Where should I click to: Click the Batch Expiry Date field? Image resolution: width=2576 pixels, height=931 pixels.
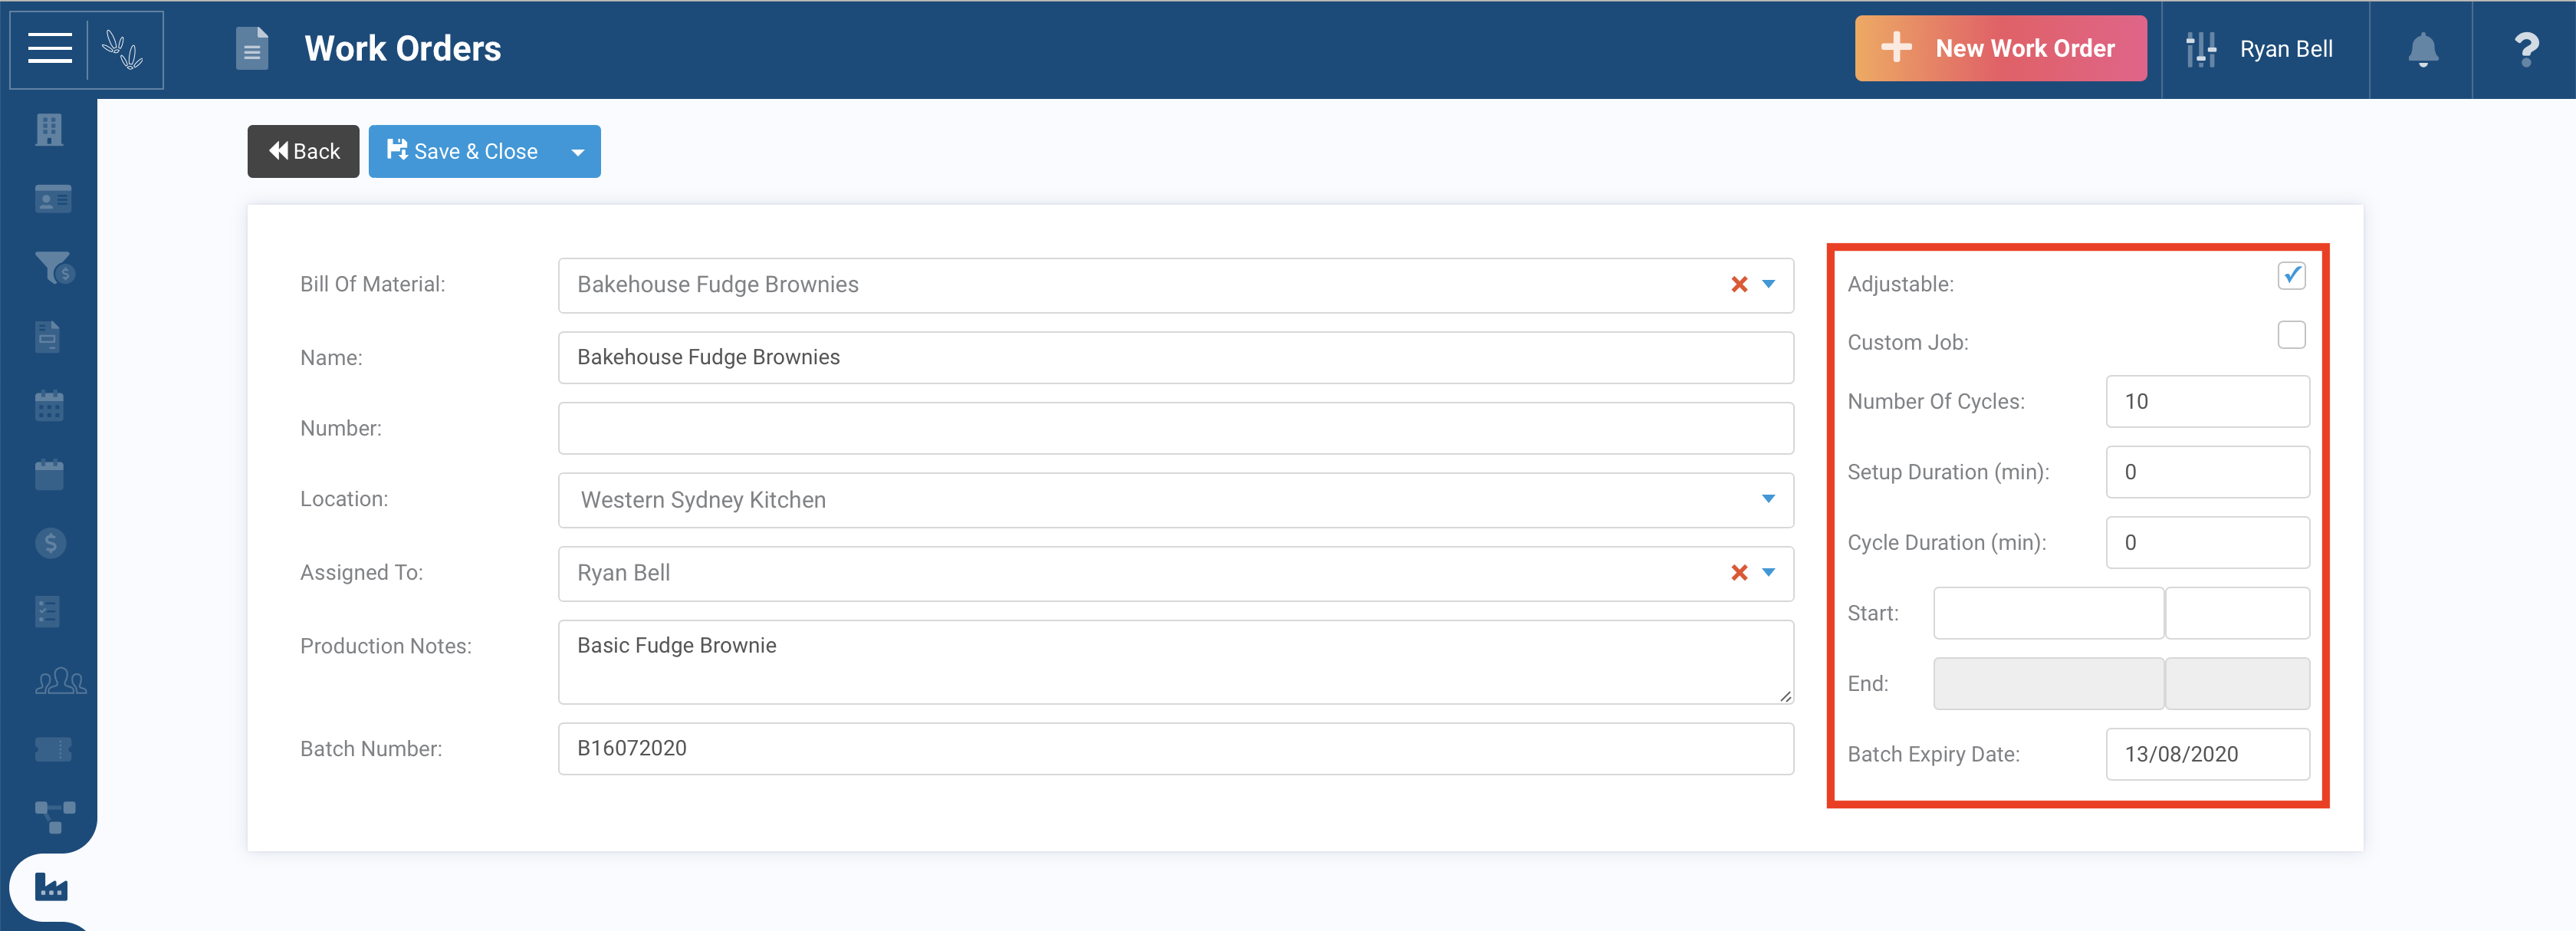[2207, 755]
